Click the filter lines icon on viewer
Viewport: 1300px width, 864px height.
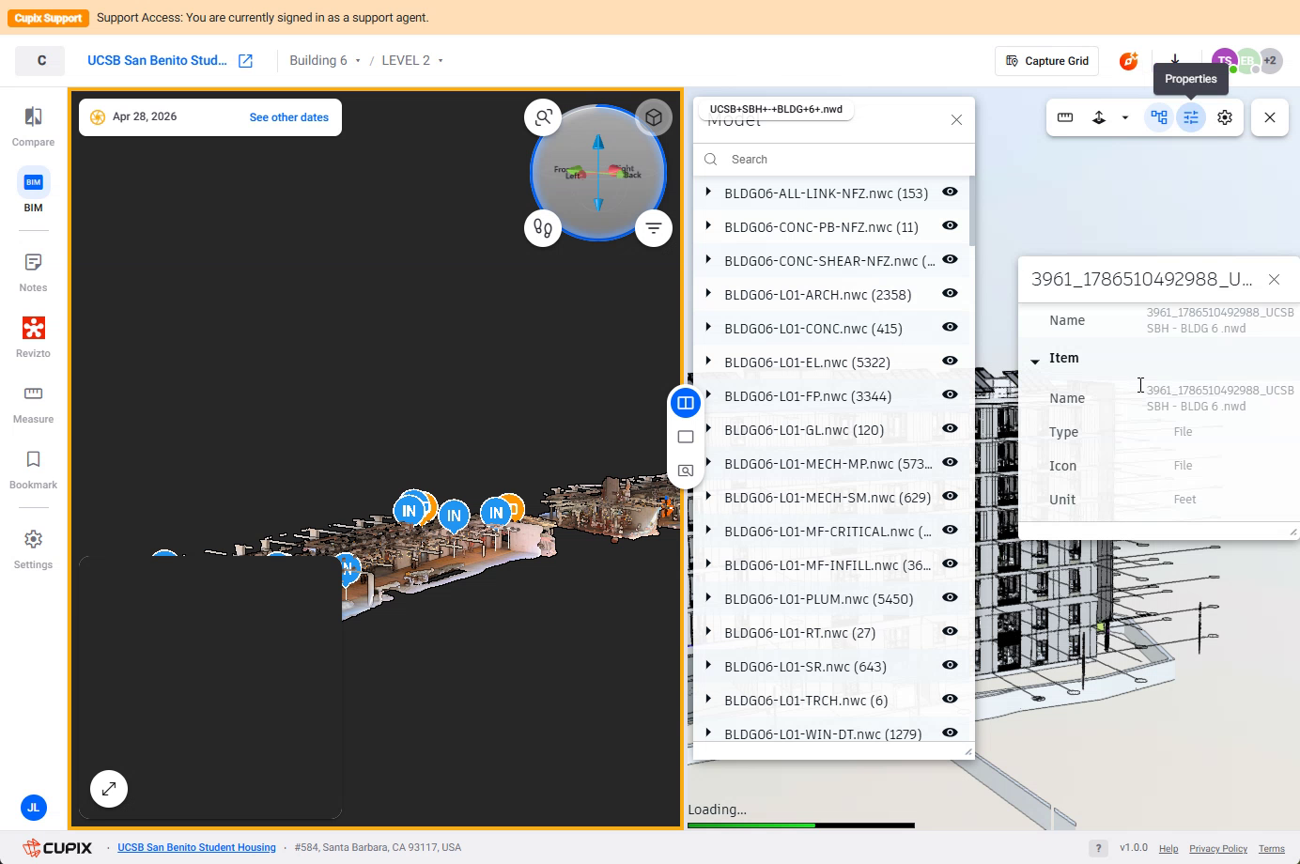point(654,228)
